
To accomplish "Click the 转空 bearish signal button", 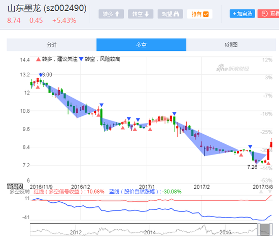I will coord(141,14).
